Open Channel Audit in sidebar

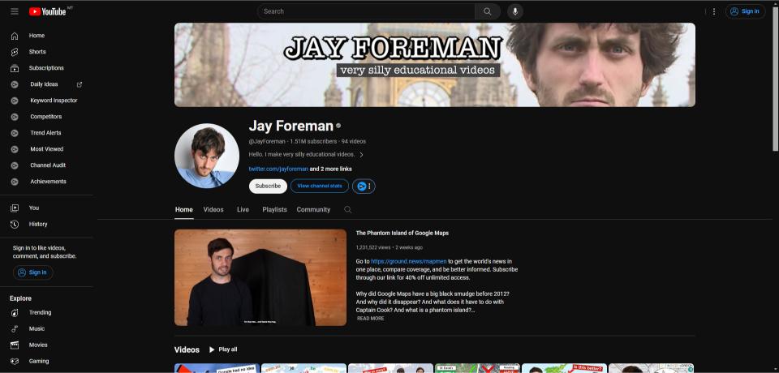point(46,165)
